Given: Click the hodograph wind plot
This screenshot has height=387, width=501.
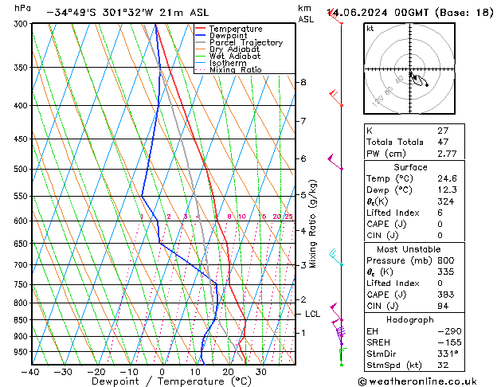Looking at the screenshot, I should pyautogui.click(x=409, y=68).
